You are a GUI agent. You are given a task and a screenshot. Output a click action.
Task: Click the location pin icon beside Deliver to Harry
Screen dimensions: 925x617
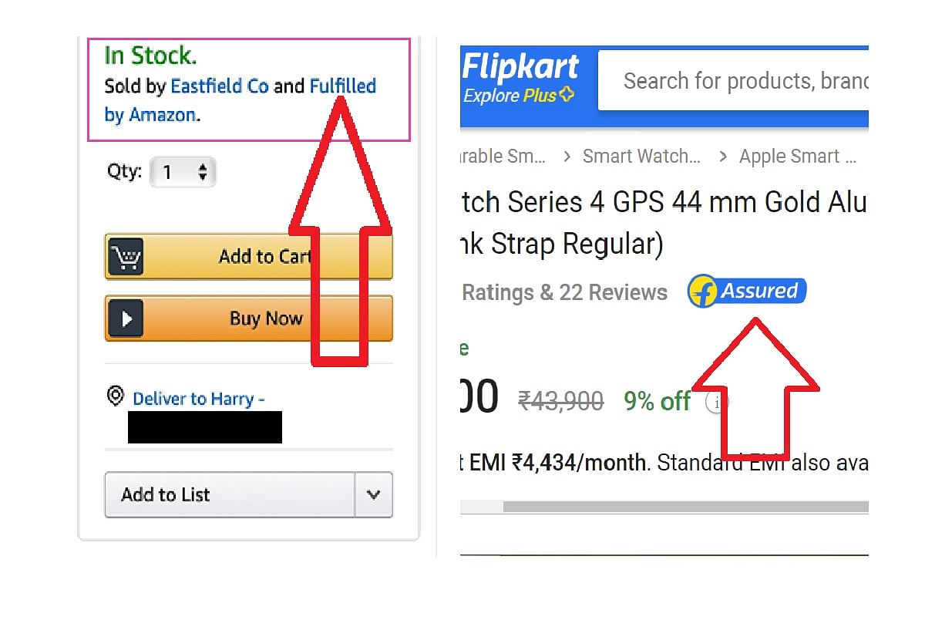click(116, 396)
